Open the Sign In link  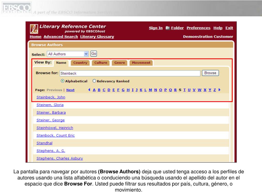(156, 28)
